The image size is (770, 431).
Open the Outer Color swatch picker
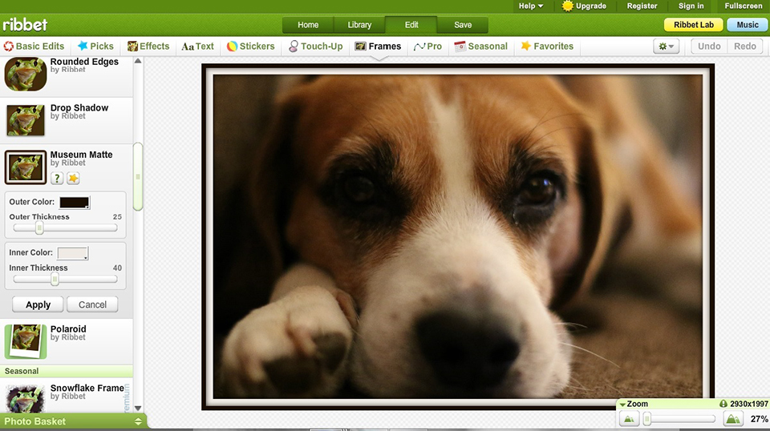(75, 202)
